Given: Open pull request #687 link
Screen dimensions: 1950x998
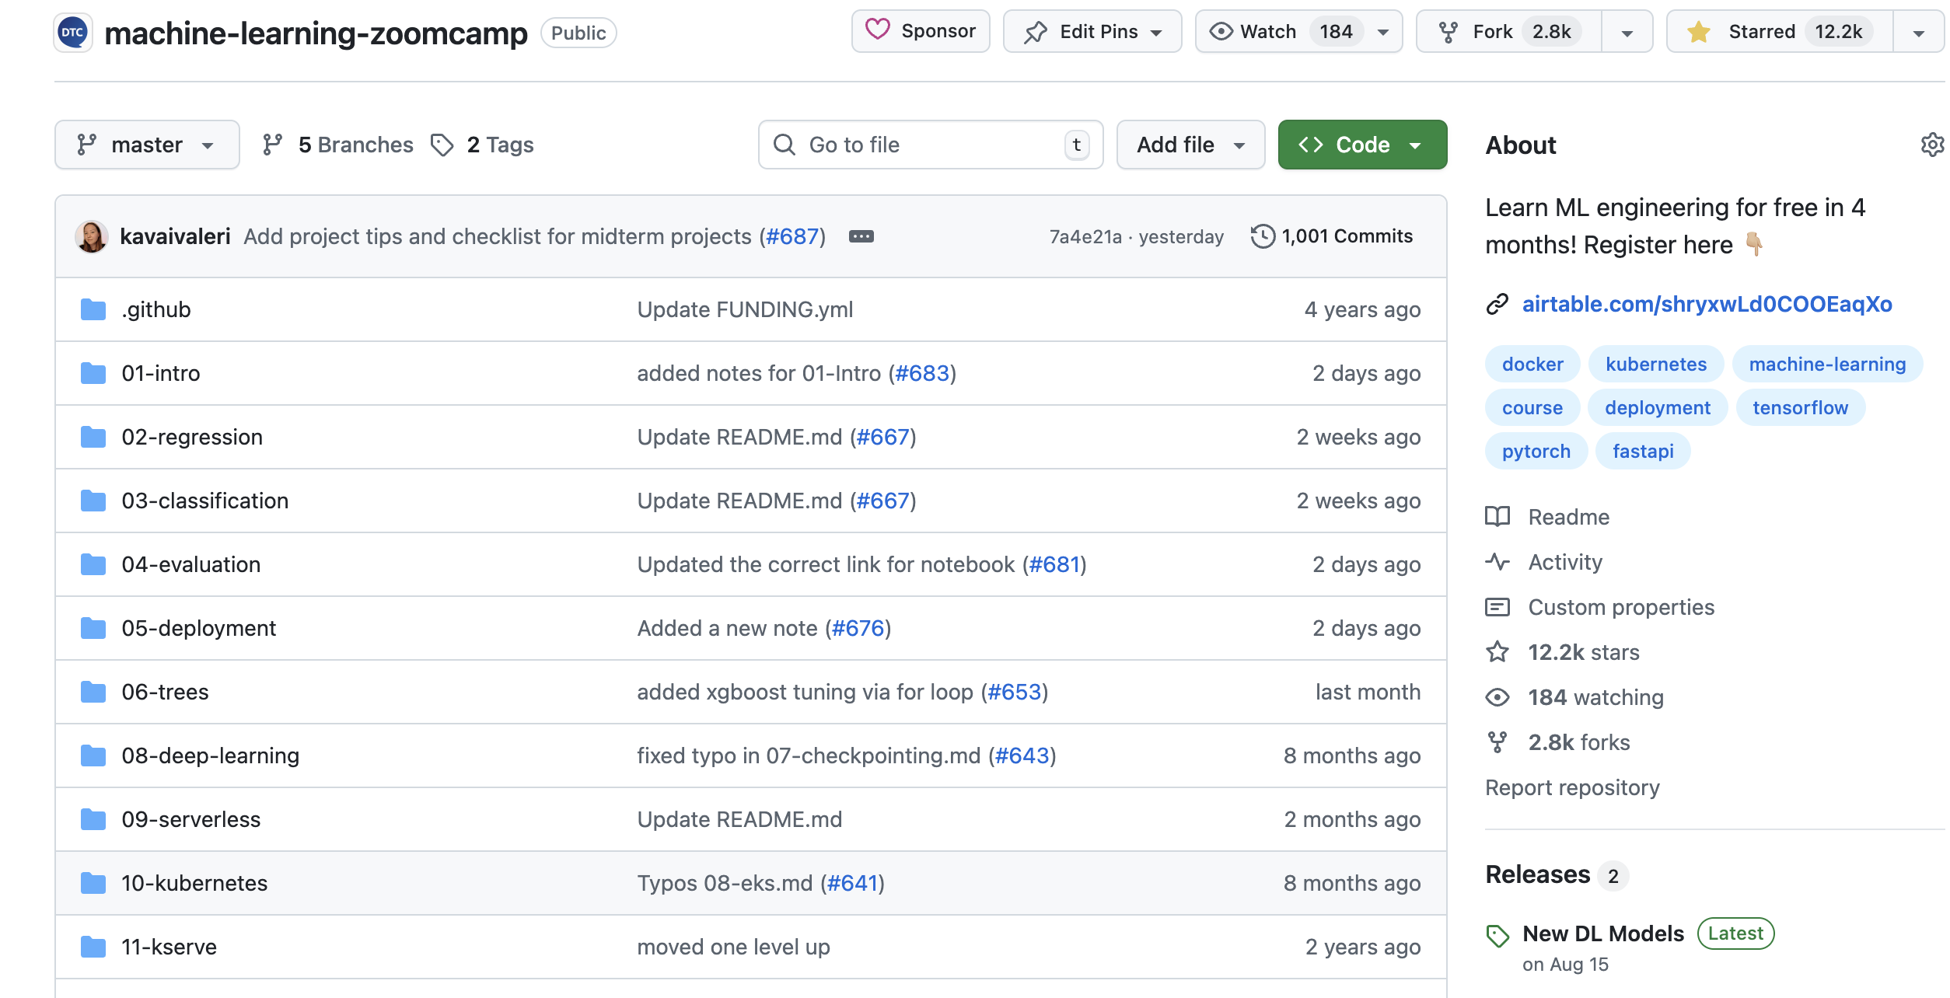Looking at the screenshot, I should [793, 236].
